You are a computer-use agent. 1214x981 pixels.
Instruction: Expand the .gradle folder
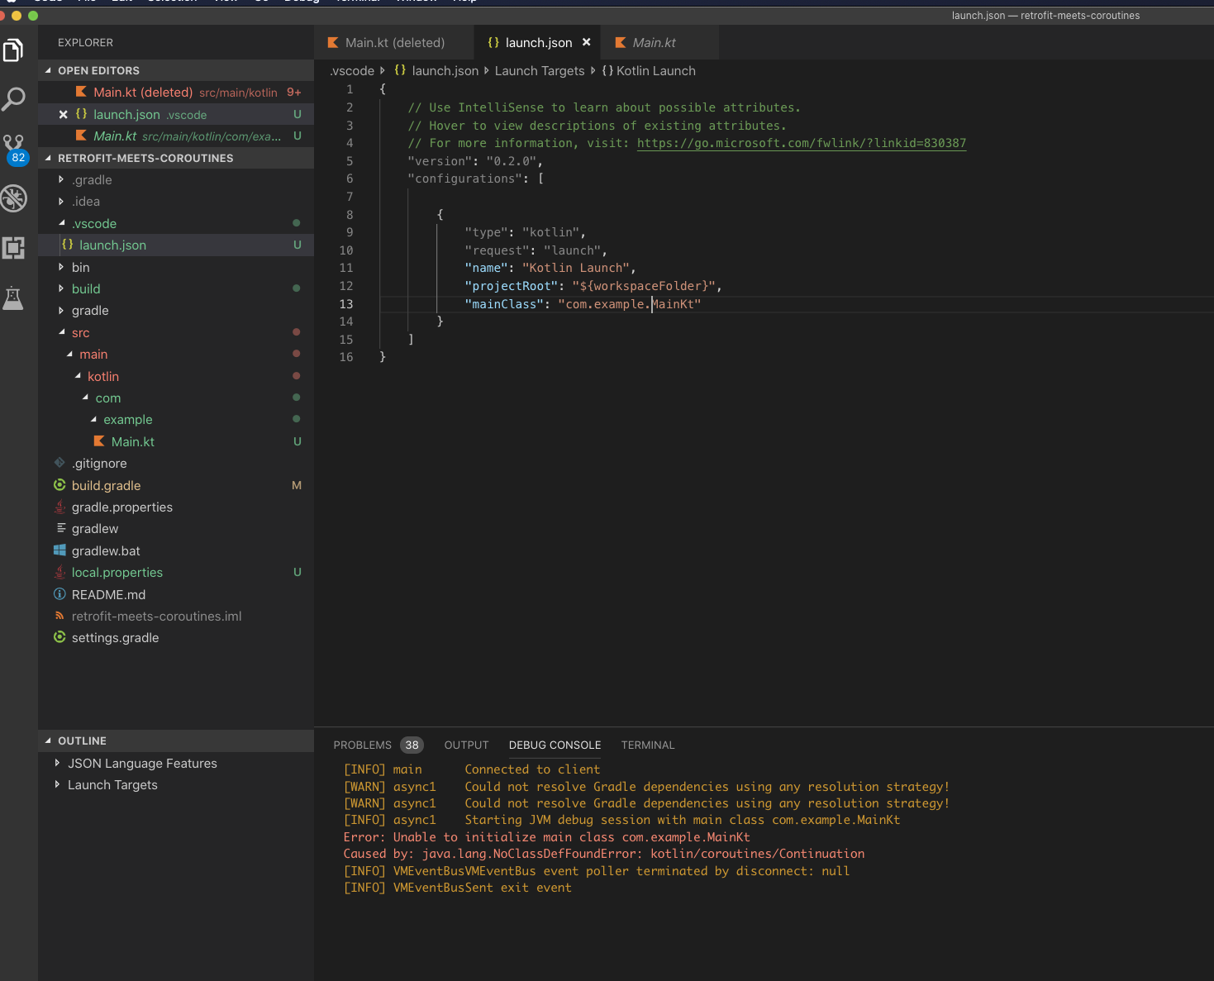pos(61,179)
